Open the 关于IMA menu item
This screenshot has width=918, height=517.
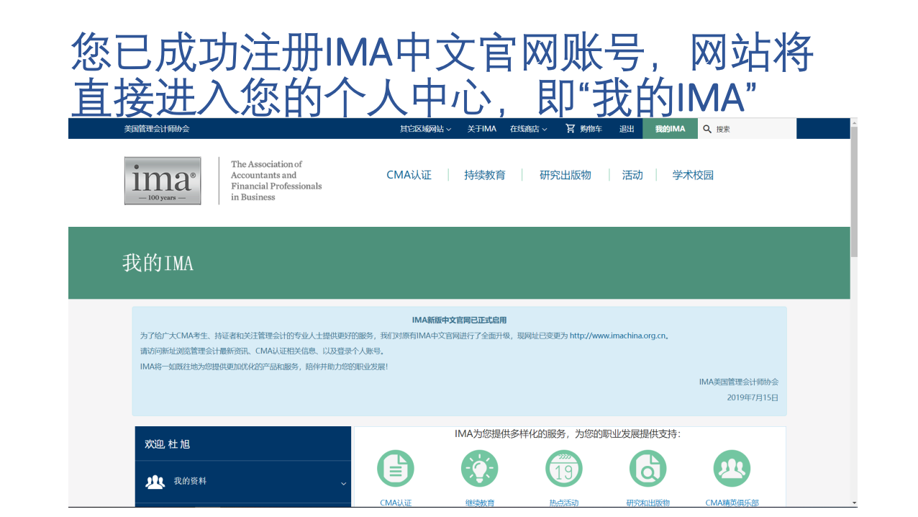[481, 128]
